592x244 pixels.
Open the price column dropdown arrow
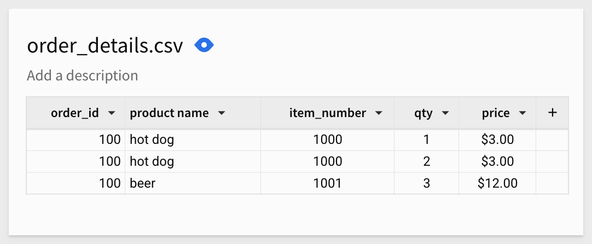[523, 113]
